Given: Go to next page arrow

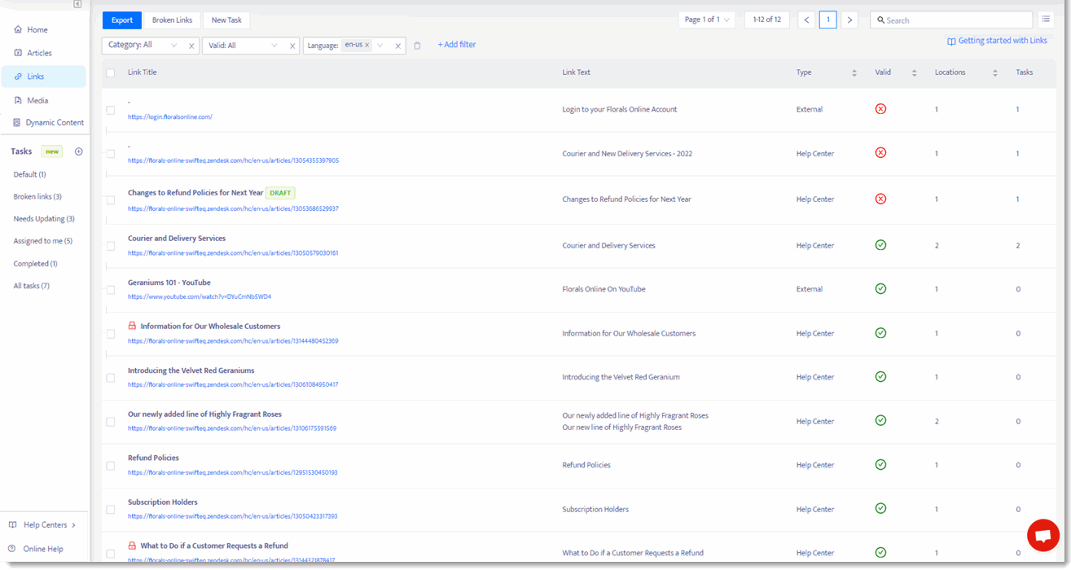Looking at the screenshot, I should [x=849, y=20].
